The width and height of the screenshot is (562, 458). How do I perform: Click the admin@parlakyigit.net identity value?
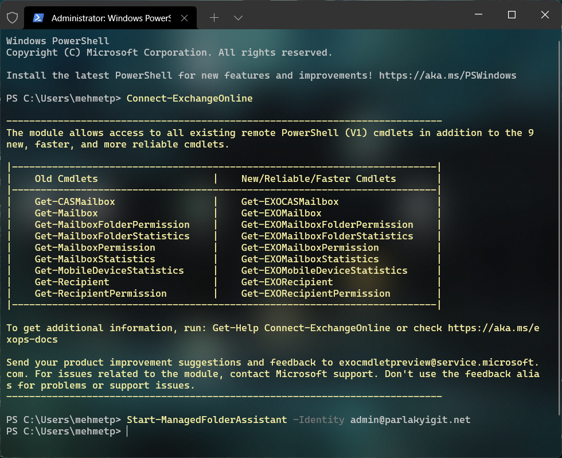pos(411,420)
